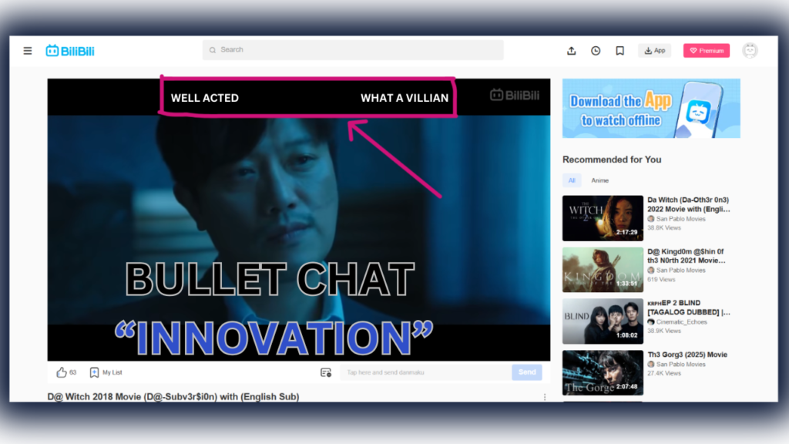Open bookmarks via the bookmark icon
The height and width of the screenshot is (444, 789).
point(619,50)
